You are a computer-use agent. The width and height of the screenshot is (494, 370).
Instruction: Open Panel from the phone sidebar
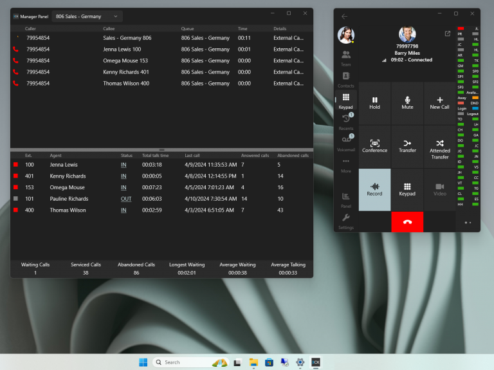pos(345,200)
